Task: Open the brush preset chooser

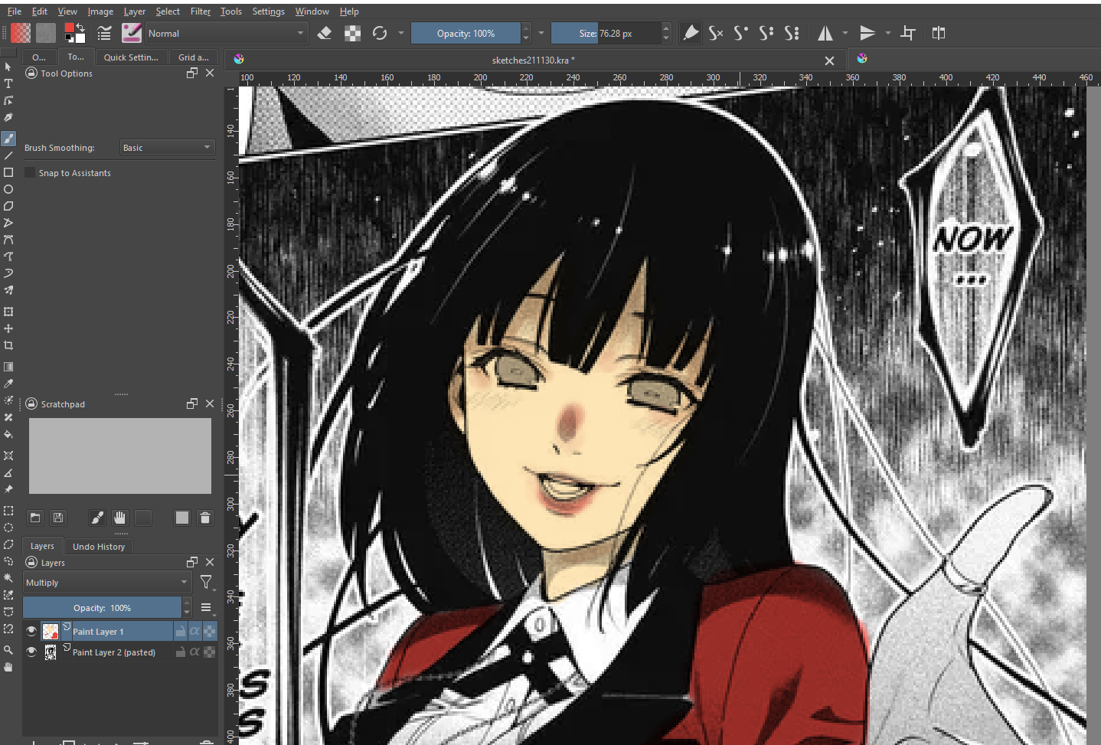Action: click(x=132, y=33)
